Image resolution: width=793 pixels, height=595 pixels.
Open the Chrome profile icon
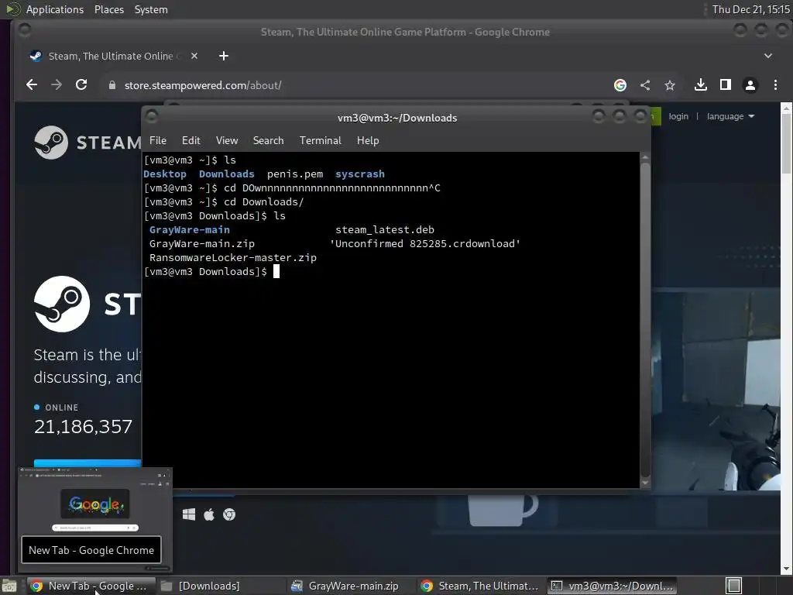(750, 85)
